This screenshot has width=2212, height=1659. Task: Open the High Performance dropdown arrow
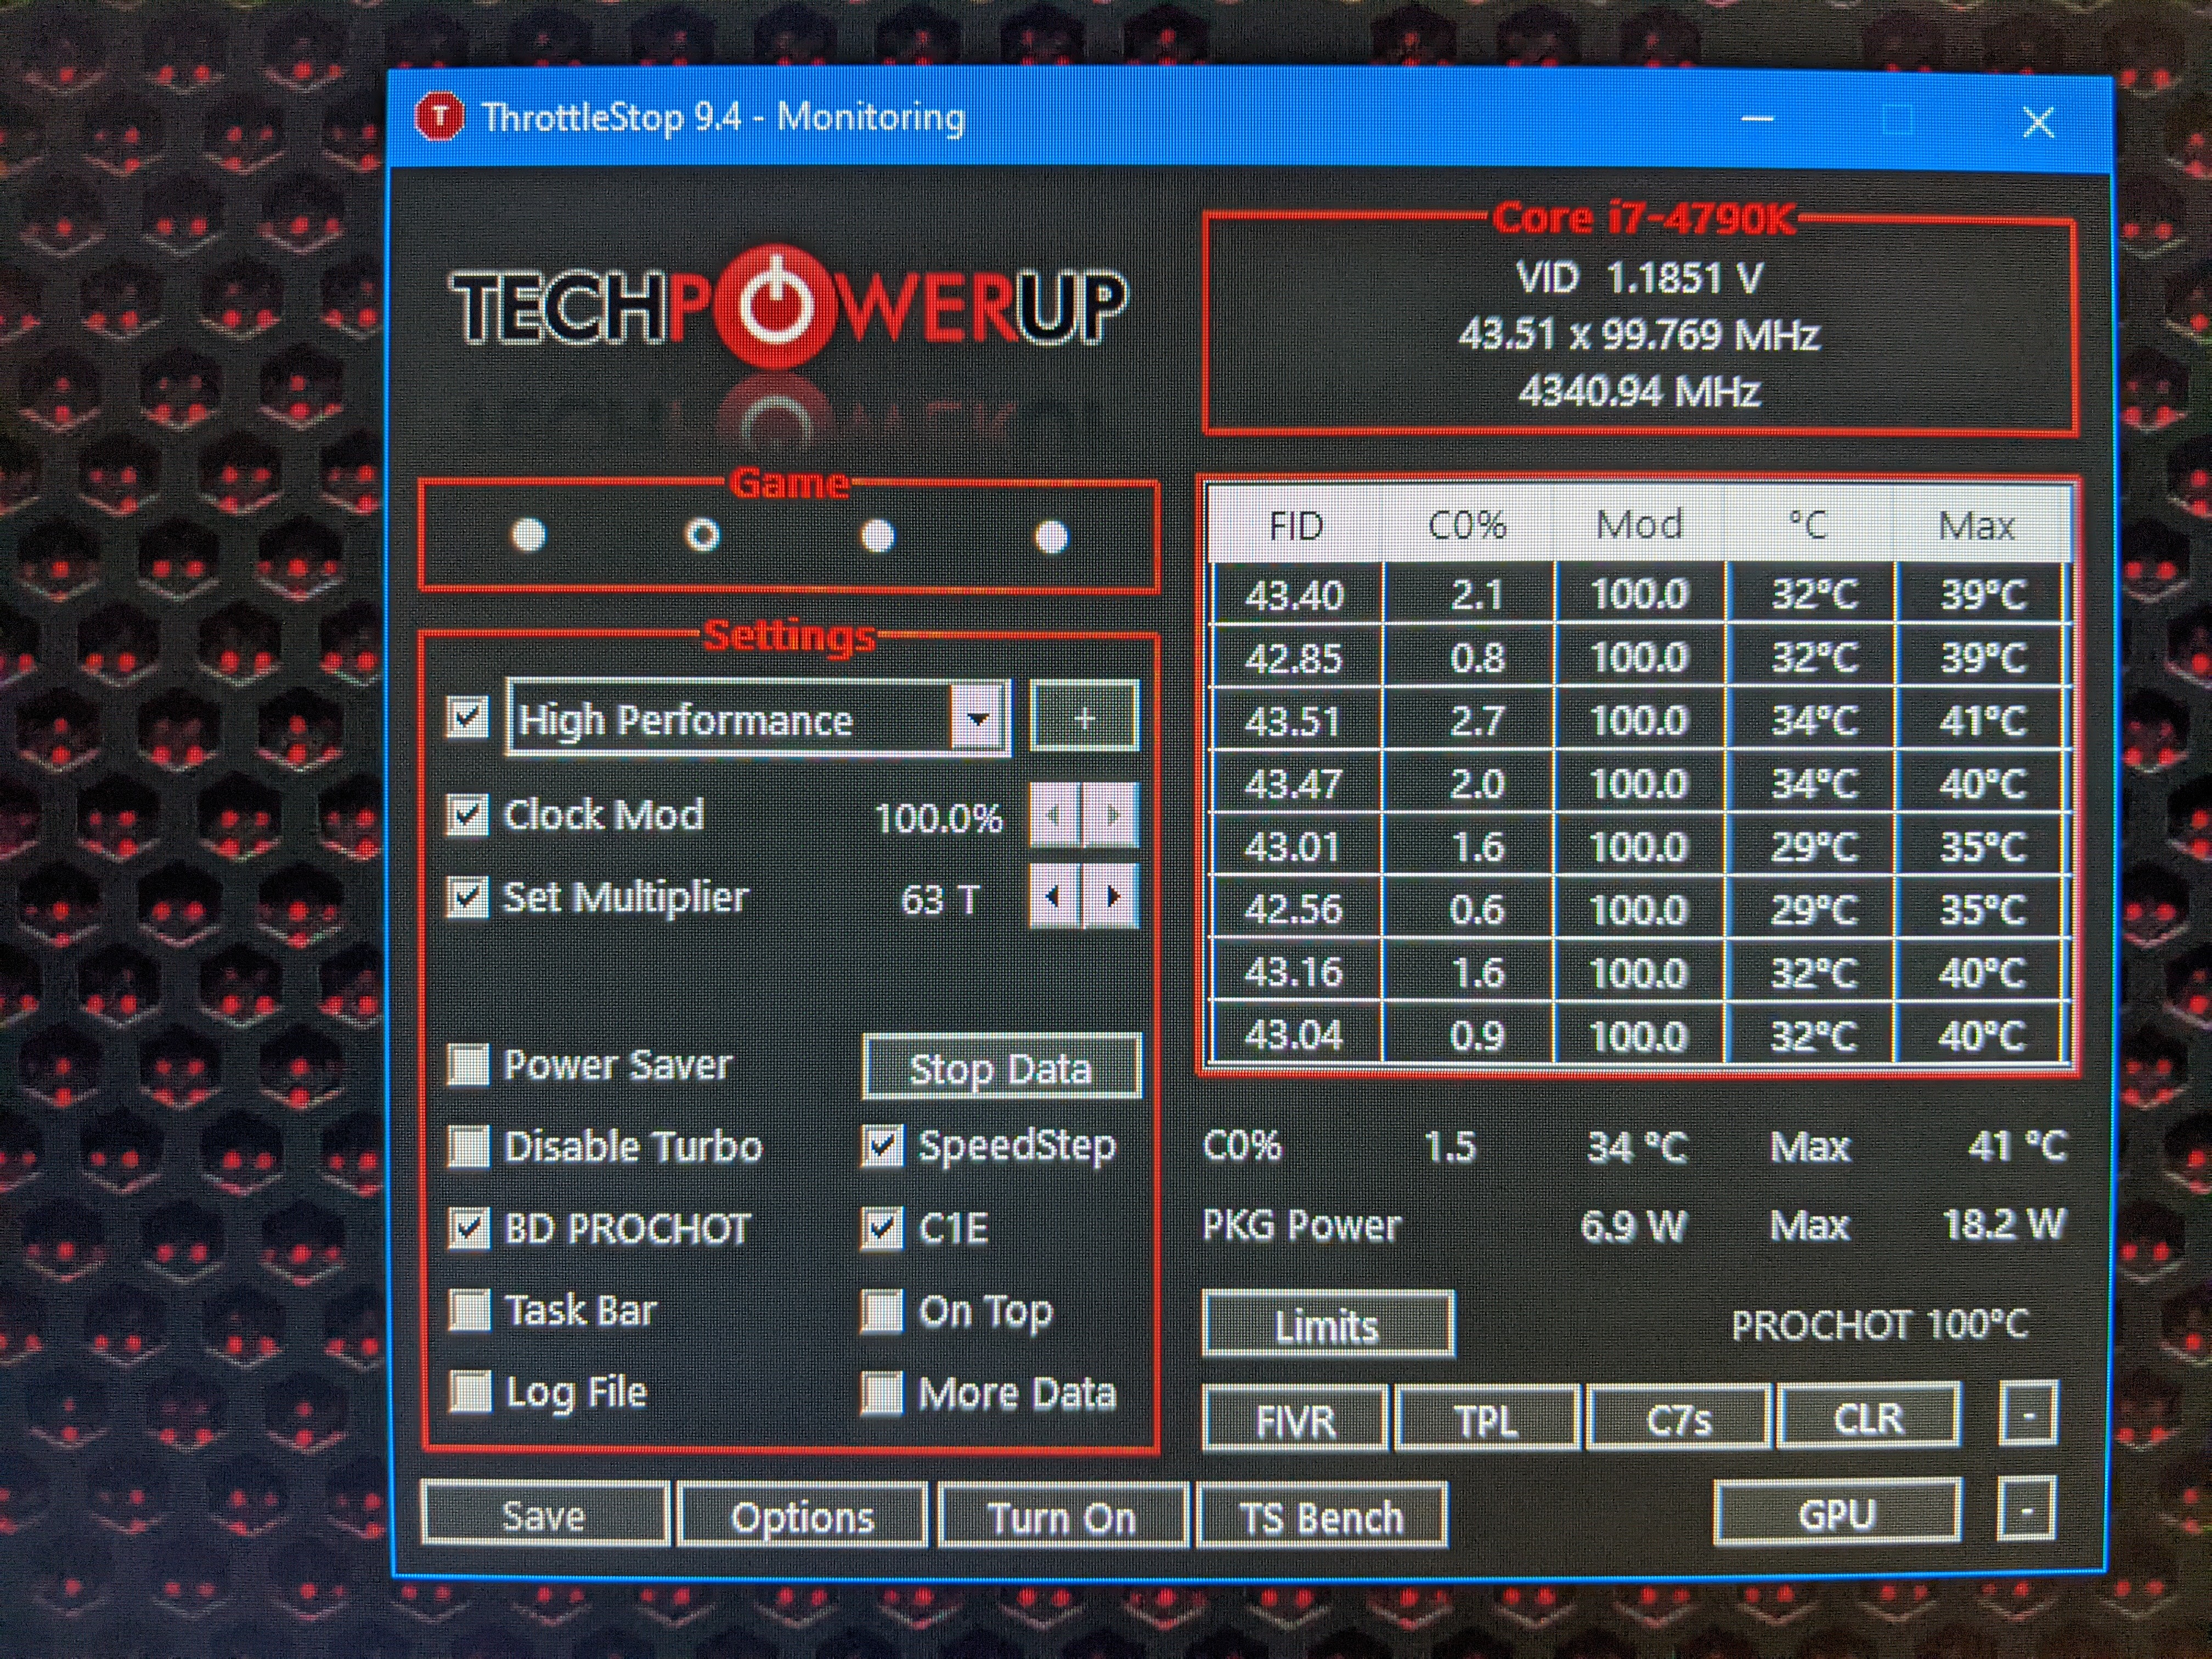[978, 717]
